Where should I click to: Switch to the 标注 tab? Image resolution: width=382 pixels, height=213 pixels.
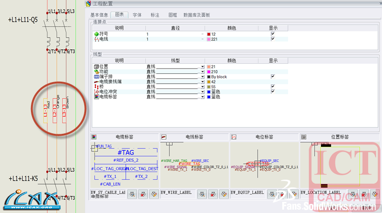point(155,15)
